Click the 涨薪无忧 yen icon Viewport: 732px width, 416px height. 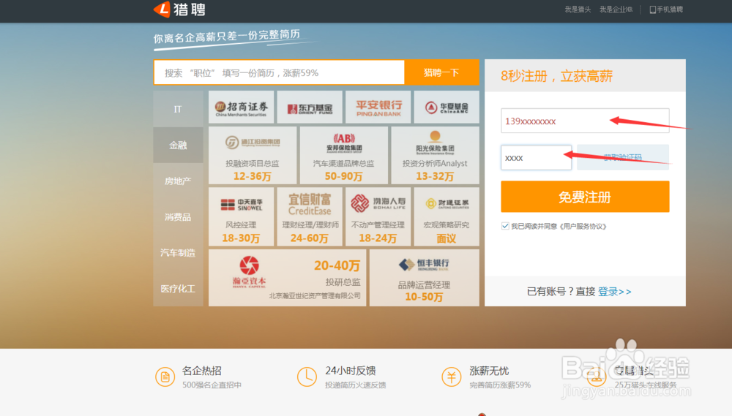tap(452, 377)
